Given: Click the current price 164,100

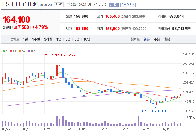Looking at the screenshot, I should point(16,19).
